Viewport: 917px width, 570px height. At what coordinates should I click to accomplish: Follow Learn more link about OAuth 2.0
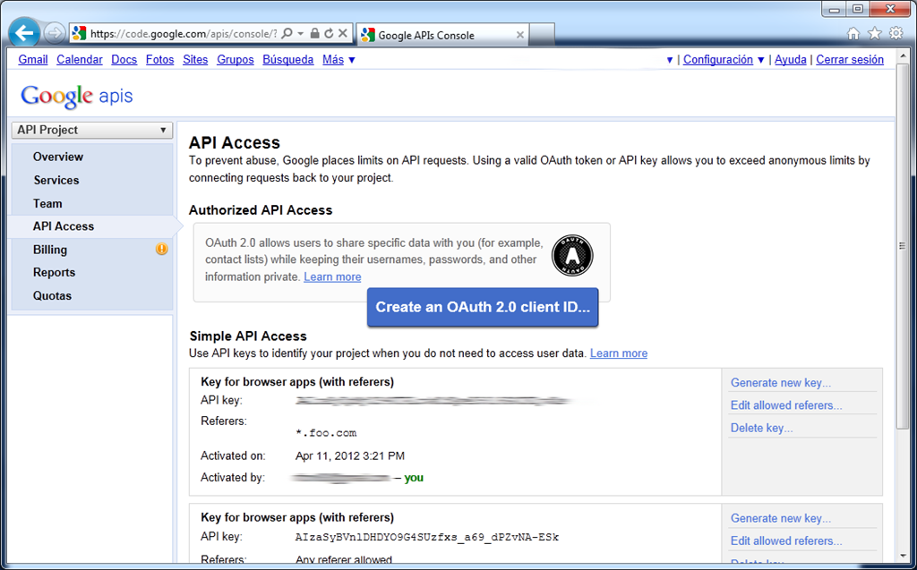coord(332,276)
